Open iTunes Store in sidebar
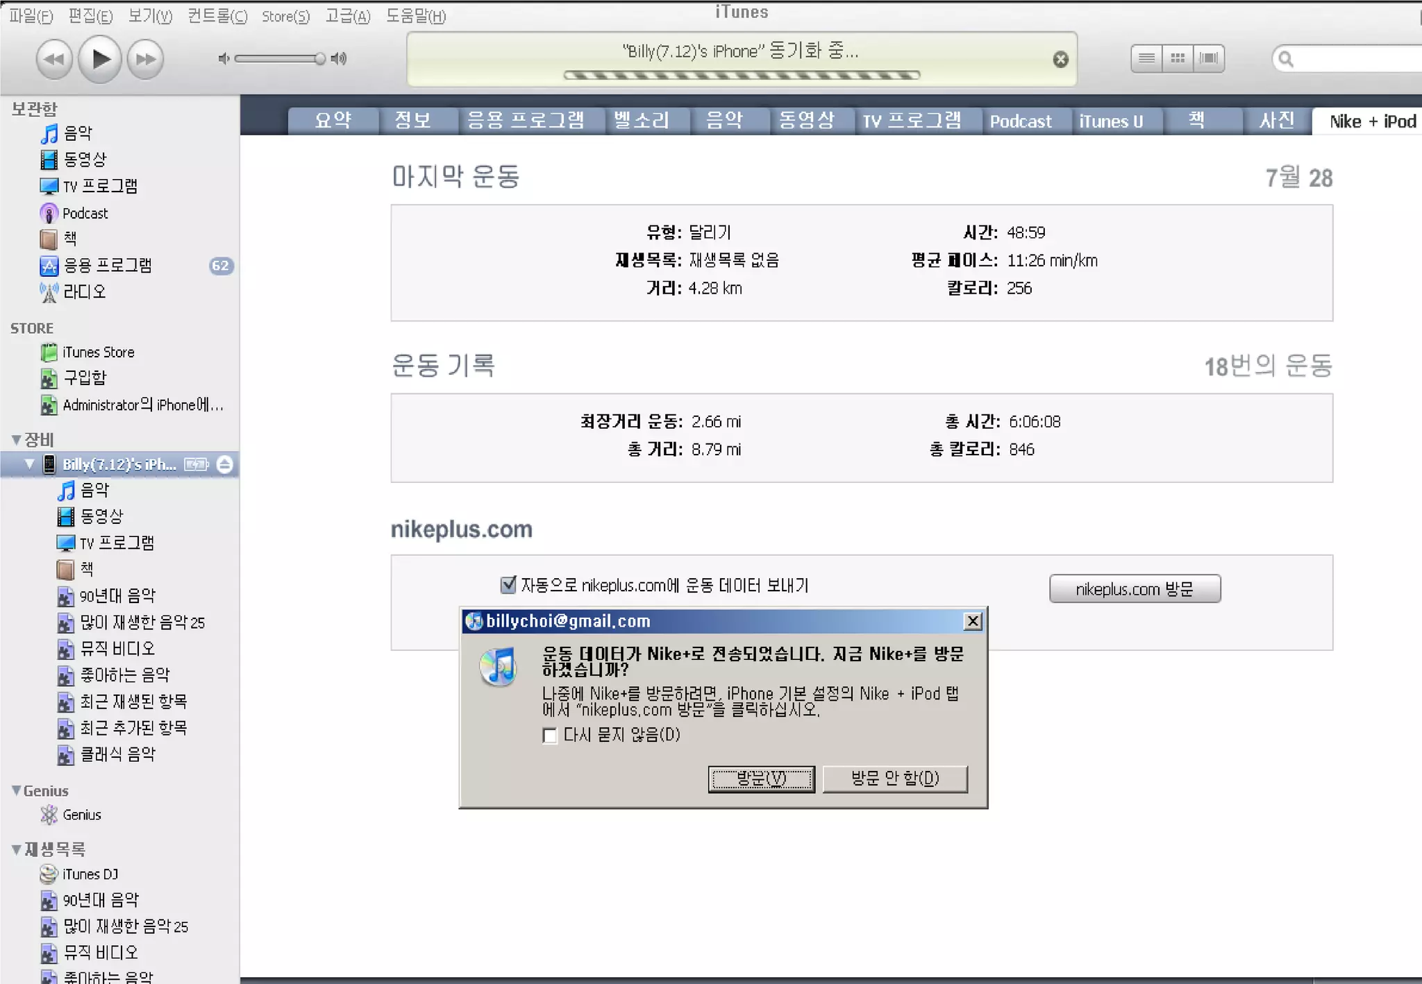Screen dimensions: 1422x984 98,353
